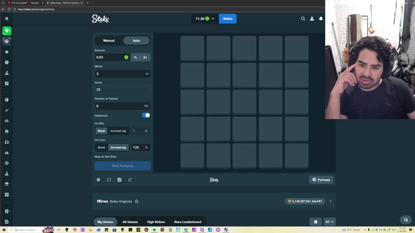Favorite Mines with the star icon
The width and height of the screenshot is (415, 233).
pos(136,201)
